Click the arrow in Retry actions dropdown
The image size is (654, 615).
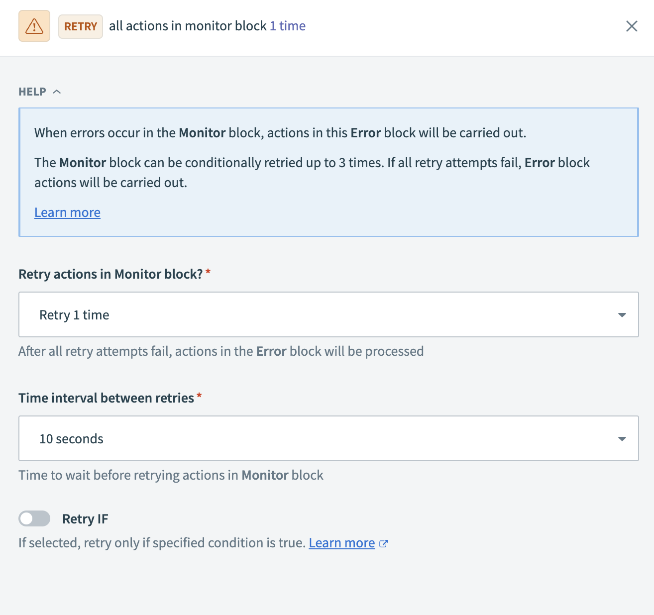pyautogui.click(x=622, y=315)
